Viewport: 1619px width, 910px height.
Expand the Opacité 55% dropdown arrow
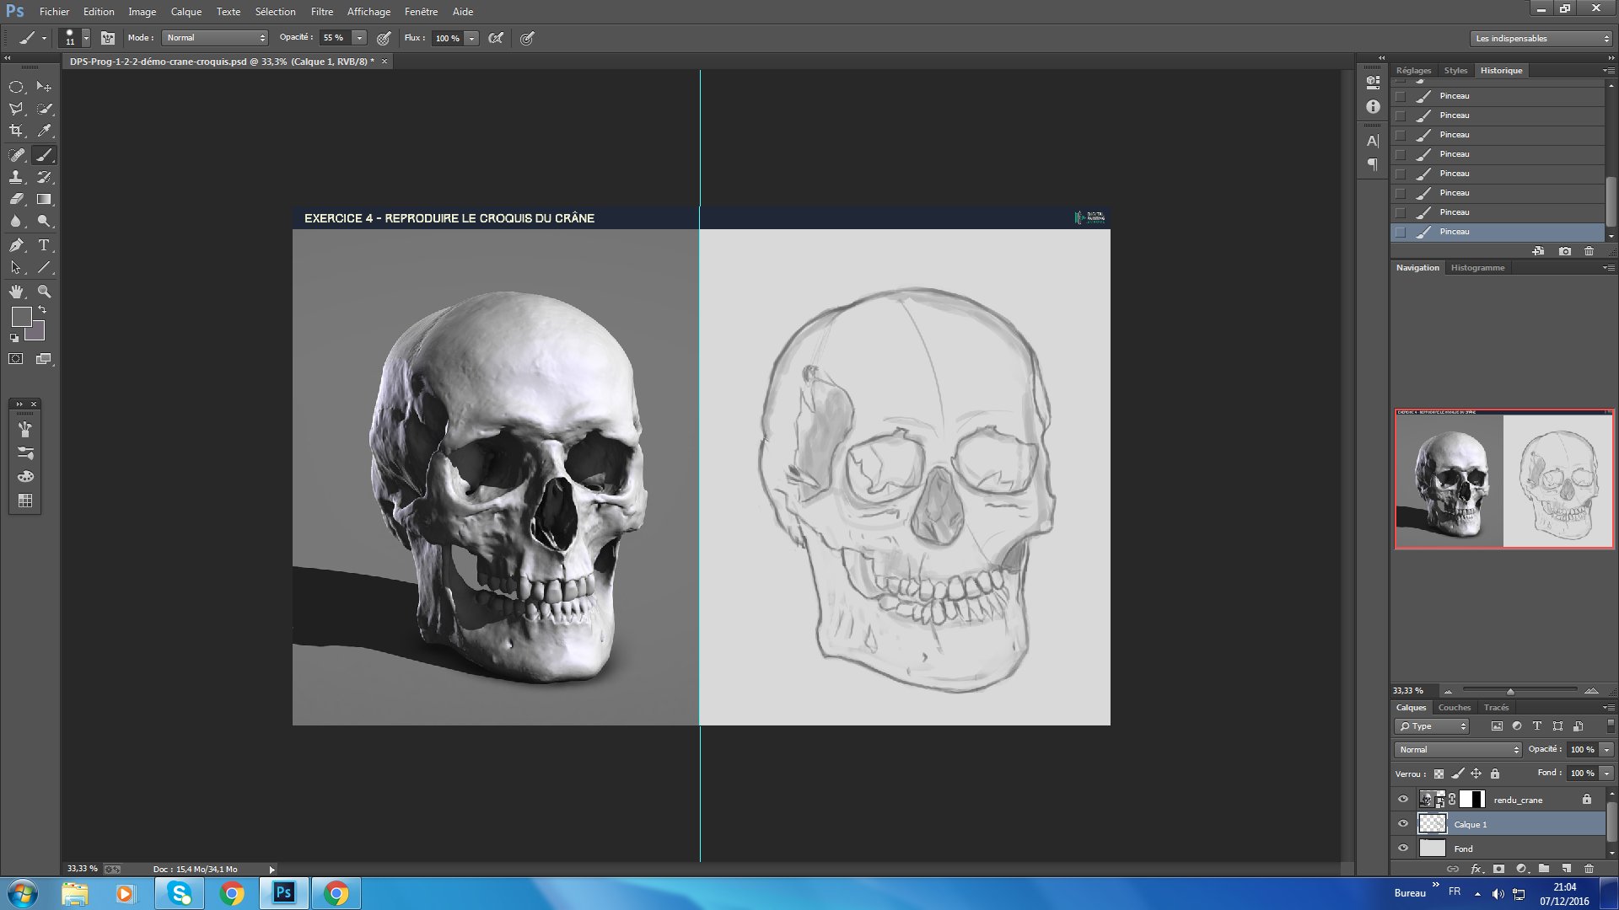point(359,38)
